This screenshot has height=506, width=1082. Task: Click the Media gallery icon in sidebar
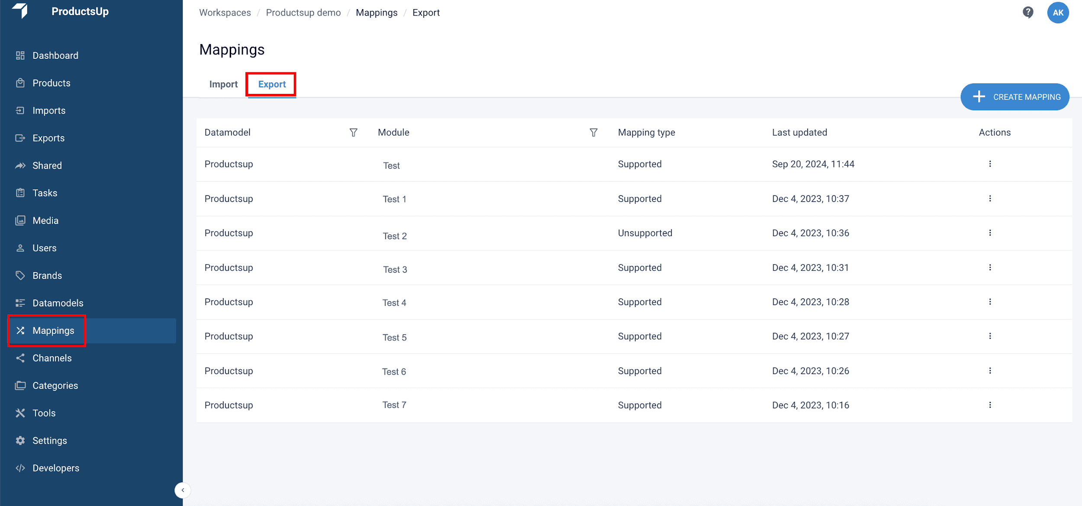20,221
